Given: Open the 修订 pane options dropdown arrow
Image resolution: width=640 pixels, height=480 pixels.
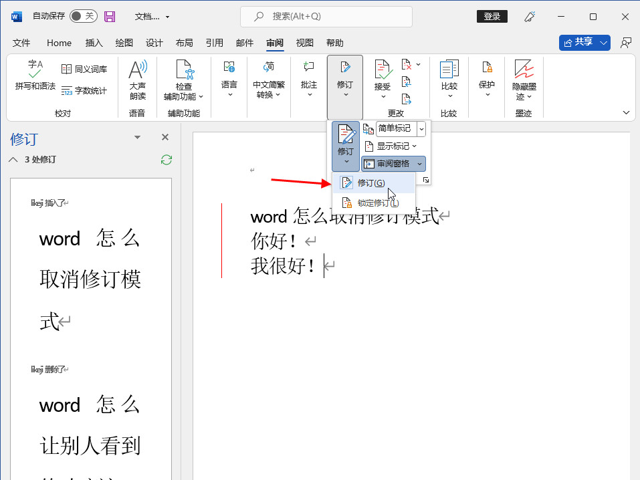Looking at the screenshot, I should point(138,137).
